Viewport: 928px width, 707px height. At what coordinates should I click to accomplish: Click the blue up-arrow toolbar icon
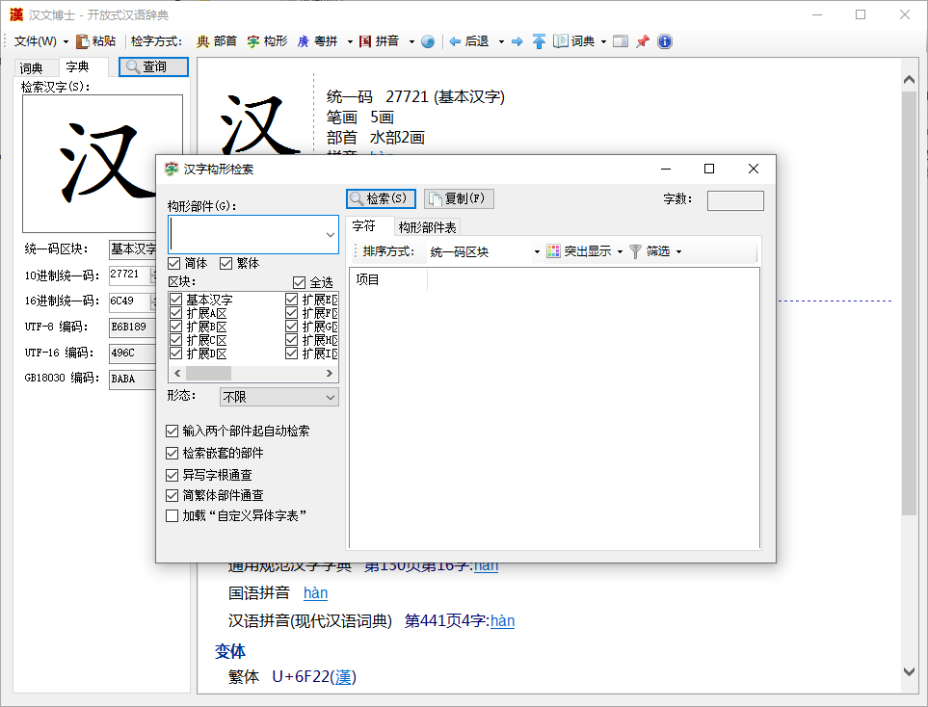tap(539, 41)
